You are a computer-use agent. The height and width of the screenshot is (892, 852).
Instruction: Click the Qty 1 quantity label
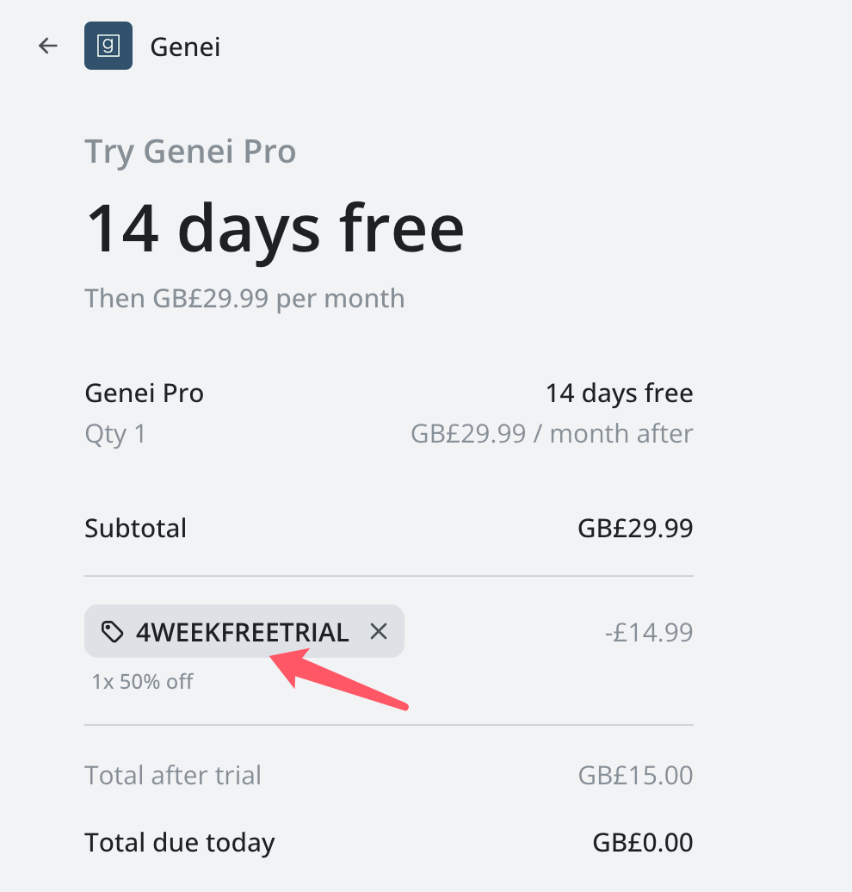click(115, 434)
